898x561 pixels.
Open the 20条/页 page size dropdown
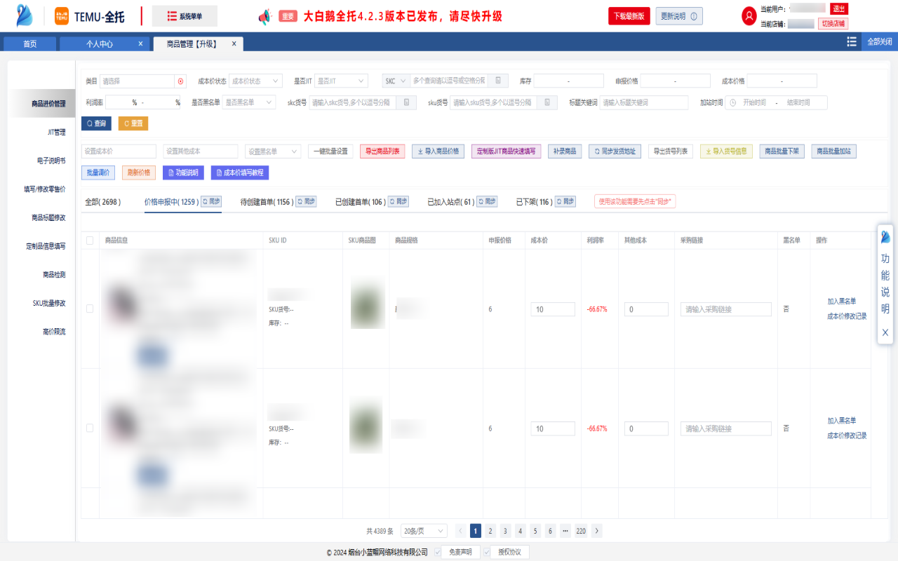click(x=423, y=531)
